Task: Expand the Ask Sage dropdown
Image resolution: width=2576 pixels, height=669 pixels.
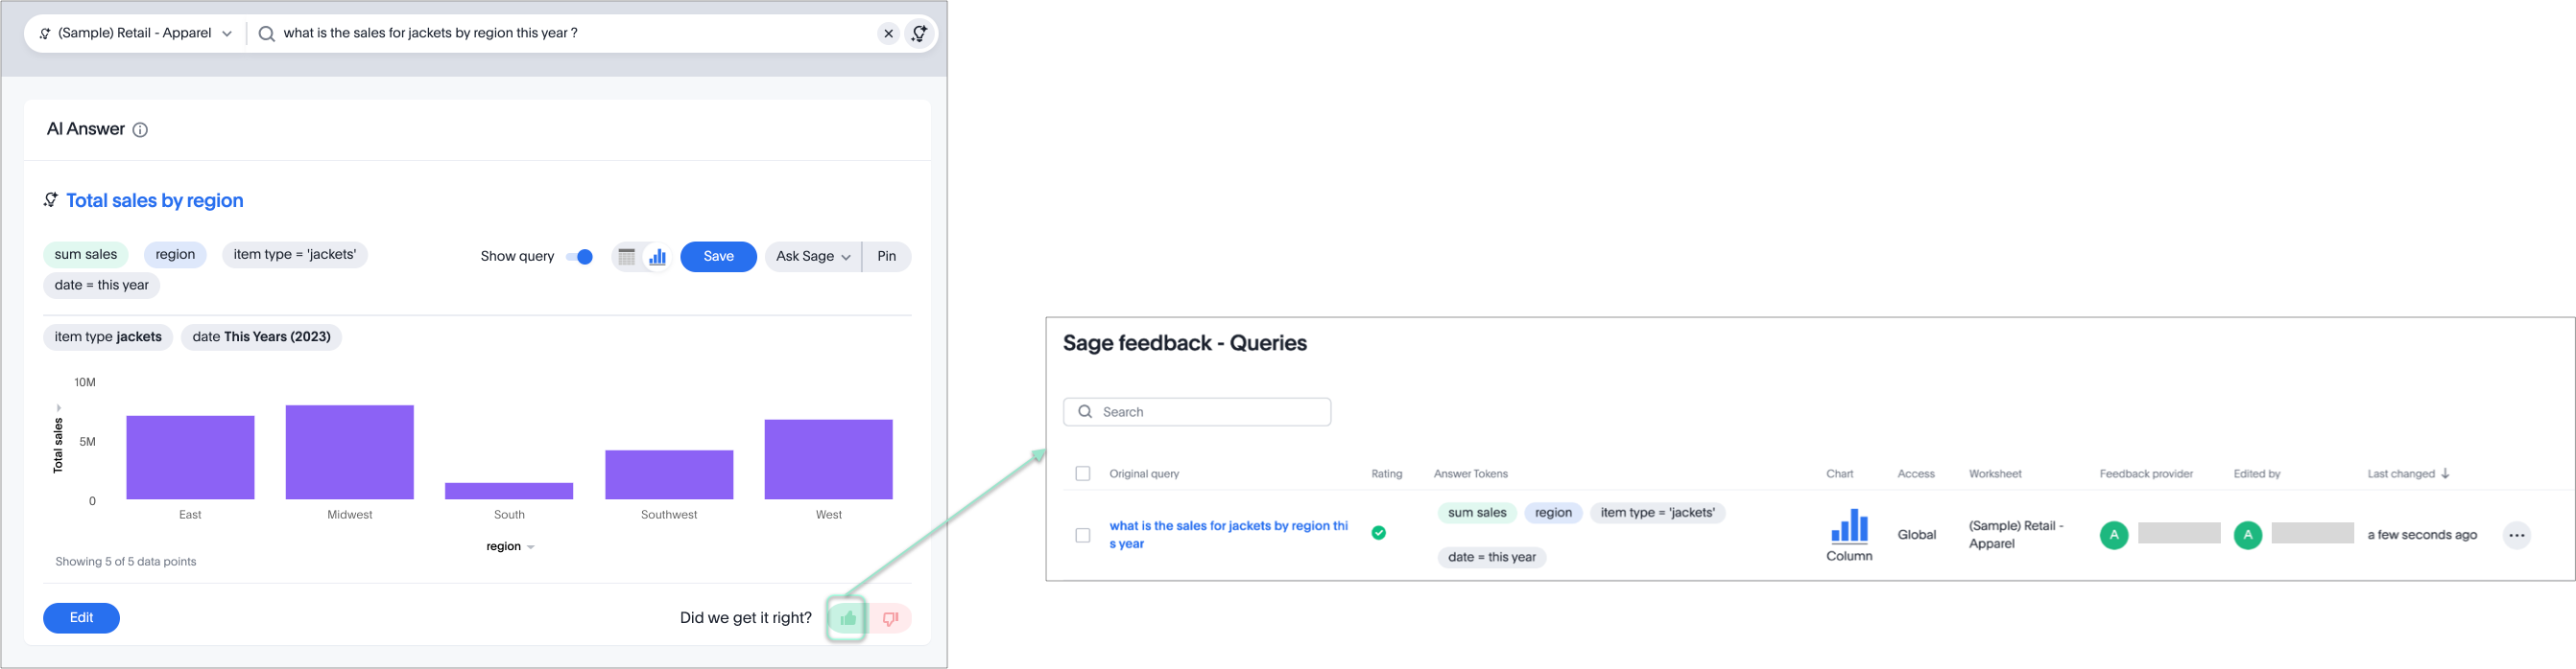Action: point(813,258)
